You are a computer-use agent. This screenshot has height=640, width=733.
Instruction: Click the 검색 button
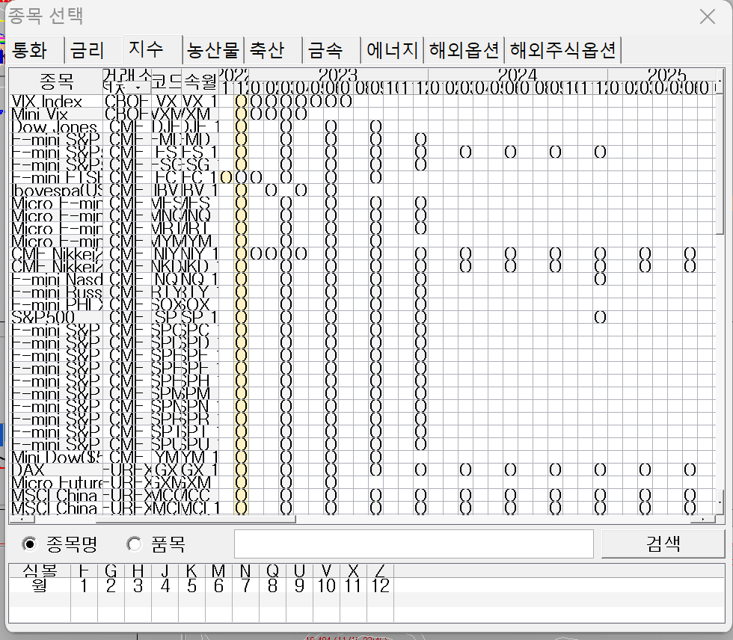point(663,544)
